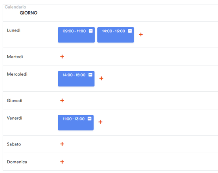This screenshot has height=173, width=218.
Task: Select the Lunedì row label
Action: pyautogui.click(x=14, y=30)
